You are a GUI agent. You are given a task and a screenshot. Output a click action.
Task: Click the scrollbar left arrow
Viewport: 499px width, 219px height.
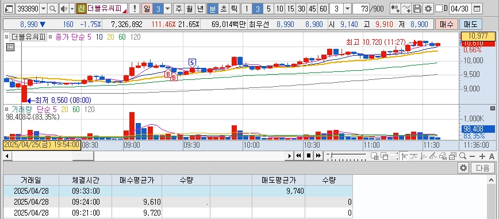[7, 156]
